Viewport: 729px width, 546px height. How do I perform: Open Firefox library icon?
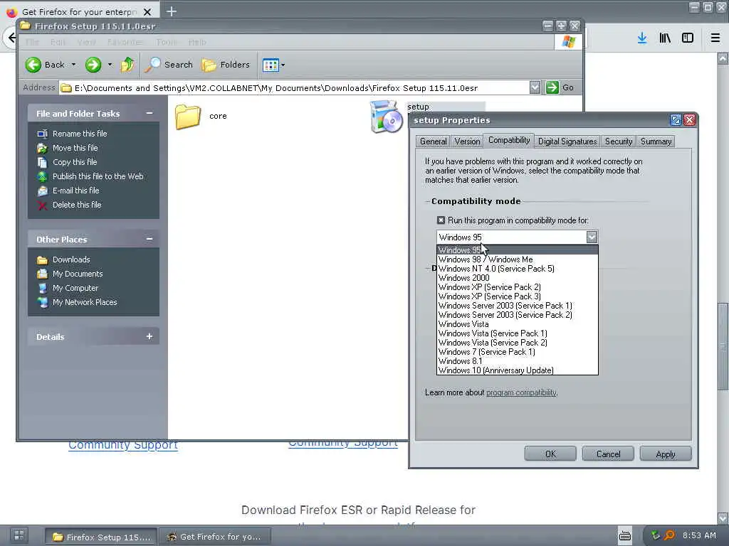pyautogui.click(x=665, y=38)
